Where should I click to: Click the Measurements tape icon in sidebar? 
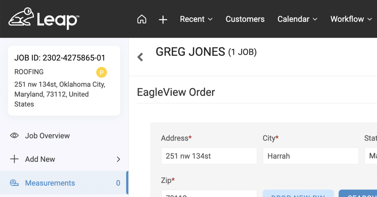(x=14, y=183)
